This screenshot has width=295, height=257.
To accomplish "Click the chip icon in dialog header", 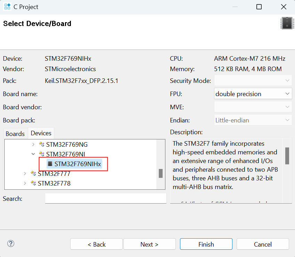I will click(x=286, y=23).
